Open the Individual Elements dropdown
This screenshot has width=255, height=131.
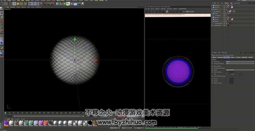(240, 64)
